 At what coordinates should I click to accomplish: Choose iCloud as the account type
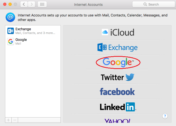click(117, 32)
